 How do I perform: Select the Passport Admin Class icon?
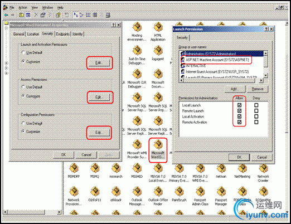(200, 192)
